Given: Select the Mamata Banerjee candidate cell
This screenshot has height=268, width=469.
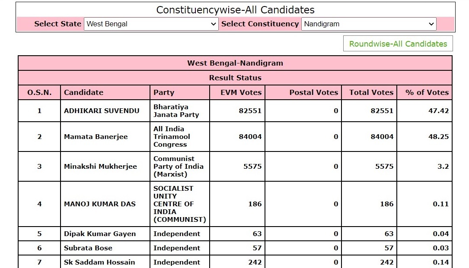Looking at the screenshot, I should tap(96, 137).
